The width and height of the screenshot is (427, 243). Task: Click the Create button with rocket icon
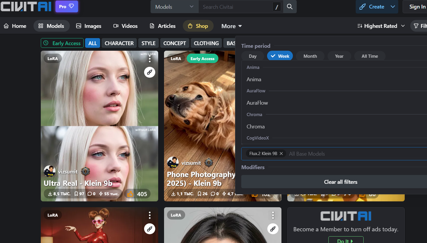(x=372, y=7)
